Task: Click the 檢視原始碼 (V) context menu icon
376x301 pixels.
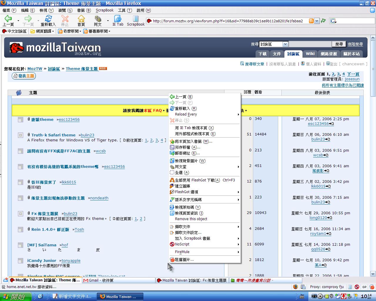Action: coord(172,207)
